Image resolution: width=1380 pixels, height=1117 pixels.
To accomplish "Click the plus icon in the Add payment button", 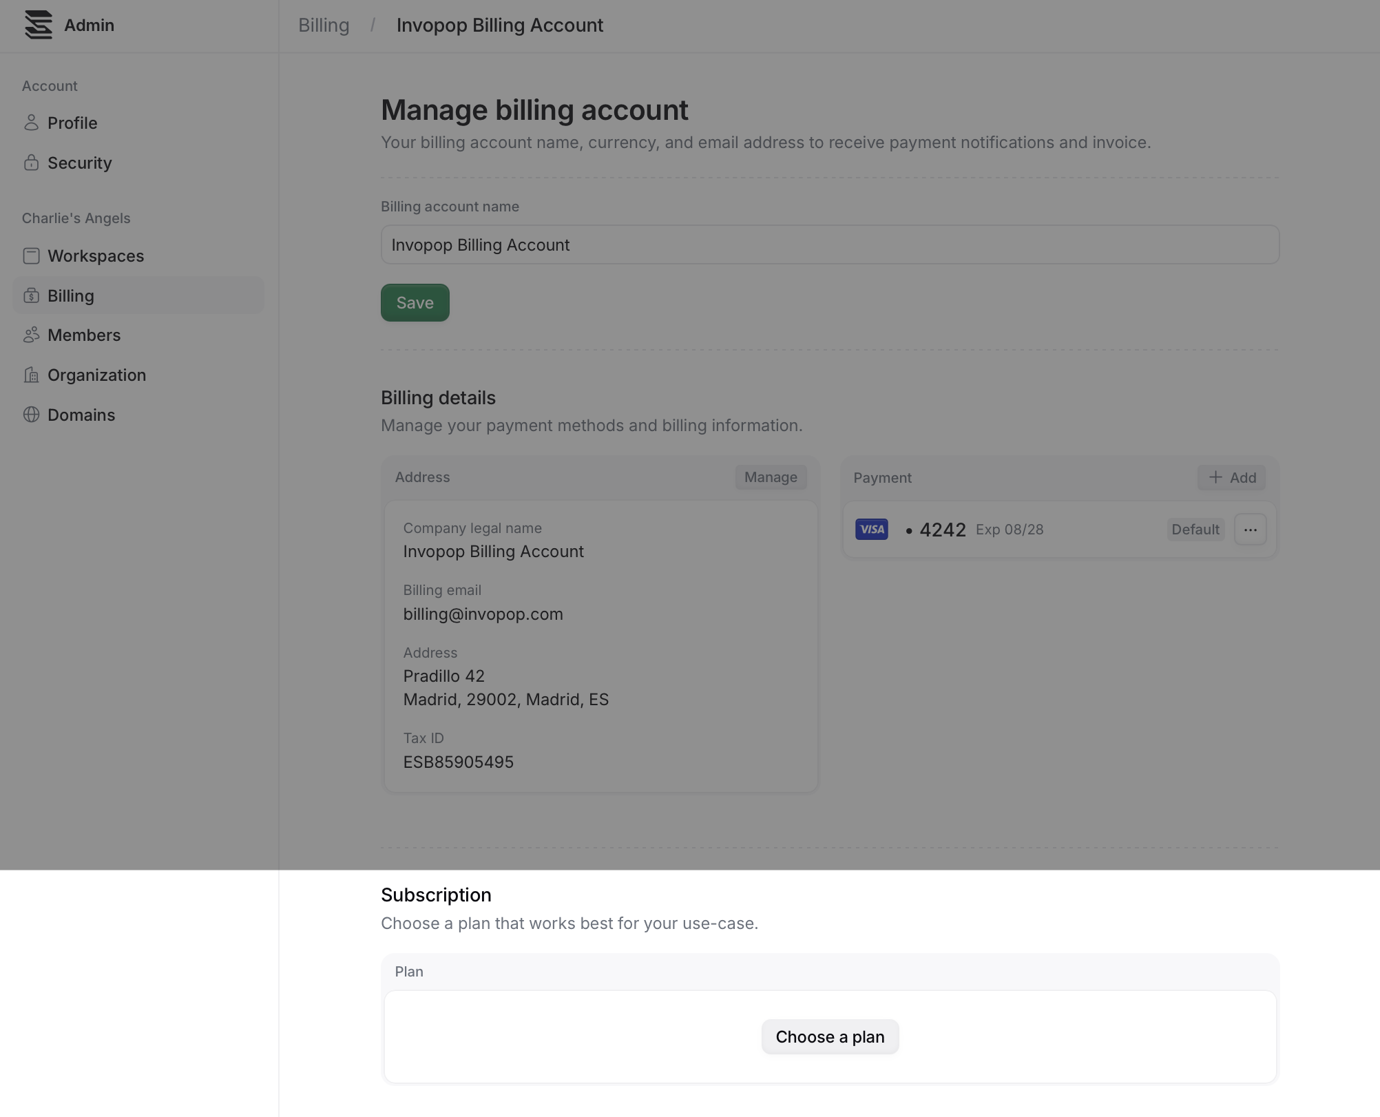I will pyautogui.click(x=1215, y=477).
